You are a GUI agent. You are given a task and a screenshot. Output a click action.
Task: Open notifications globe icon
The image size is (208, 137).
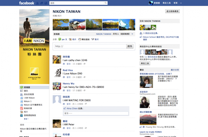pyautogui.click(x=46, y=3)
